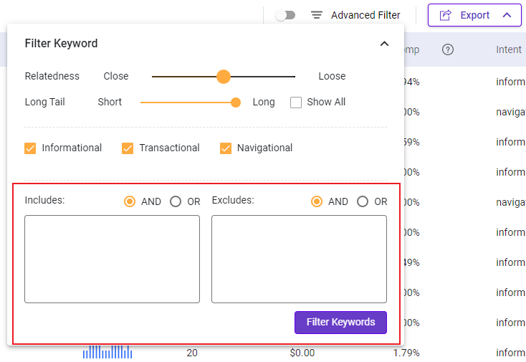
Task: Uncheck the Navigational checkbox
Action: (x=226, y=148)
